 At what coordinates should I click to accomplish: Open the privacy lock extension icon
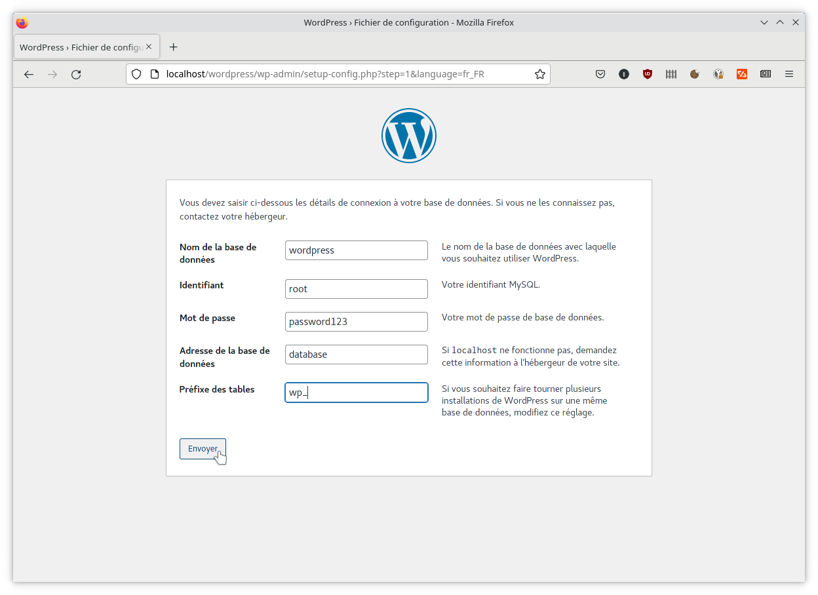[x=718, y=74]
